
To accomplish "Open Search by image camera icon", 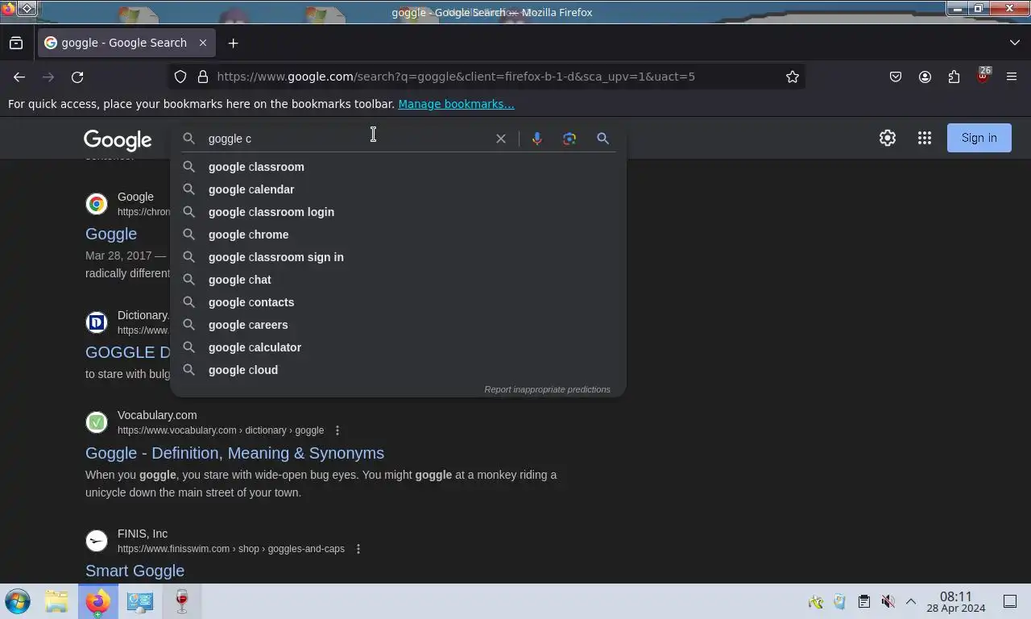I will tap(569, 139).
